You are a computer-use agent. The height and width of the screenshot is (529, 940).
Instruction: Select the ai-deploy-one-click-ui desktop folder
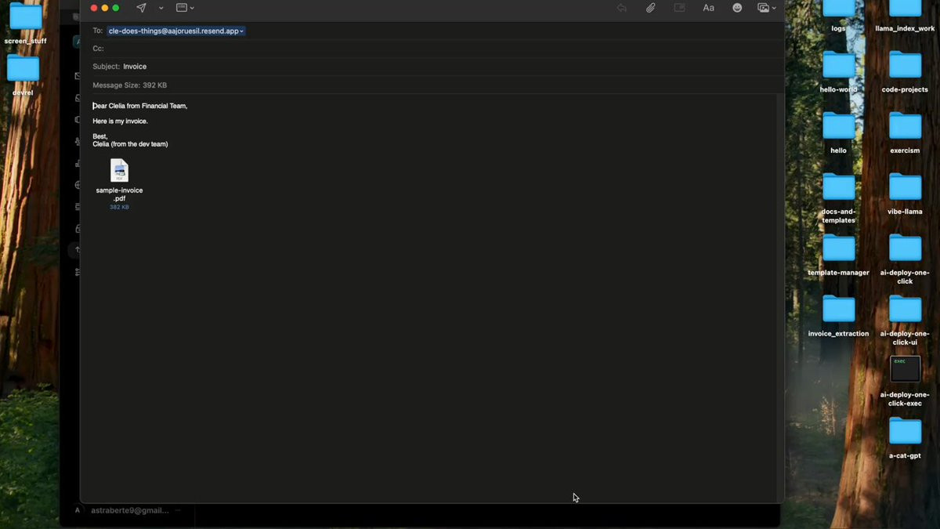click(905, 309)
